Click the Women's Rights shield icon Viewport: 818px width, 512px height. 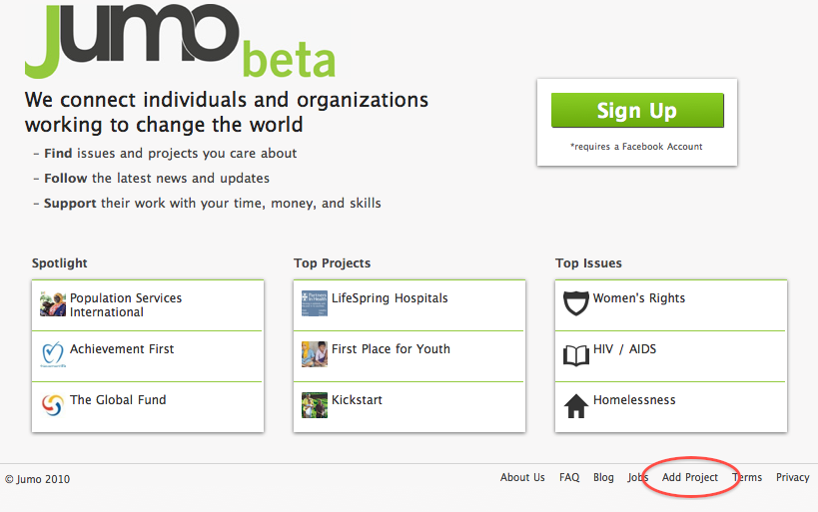(x=576, y=303)
